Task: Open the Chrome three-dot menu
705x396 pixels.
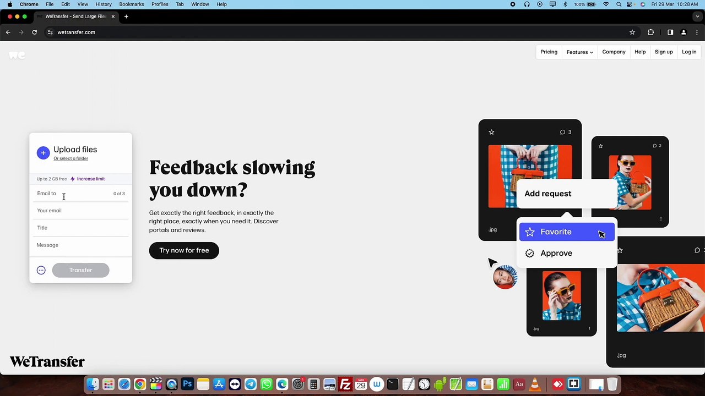Action: [697, 32]
